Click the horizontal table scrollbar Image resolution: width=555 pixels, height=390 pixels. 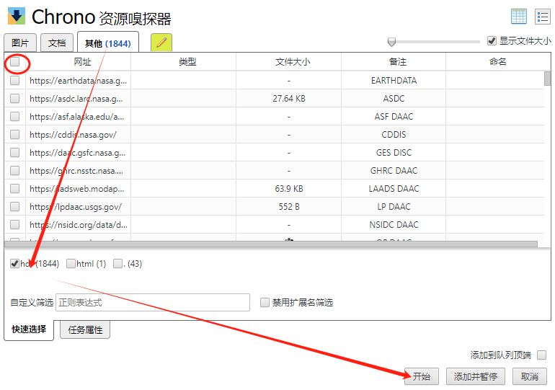[x=271, y=244]
